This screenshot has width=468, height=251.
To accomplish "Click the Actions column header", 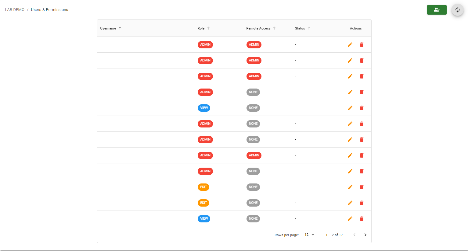I will 356,28.
